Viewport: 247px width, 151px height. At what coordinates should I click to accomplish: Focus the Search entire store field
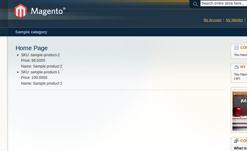coord(224,3)
